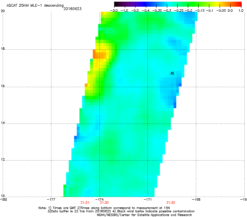247x217 pixels.
Task: Click longitude label -177 on the axis
Action: point(51,200)
